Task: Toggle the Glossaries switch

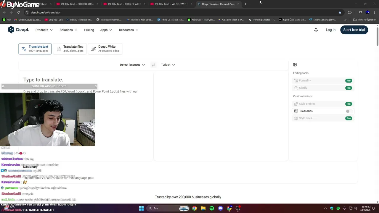Action: click(349, 111)
